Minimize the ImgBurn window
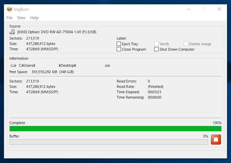Viewport: 231px width, 163px height. point(189,9)
